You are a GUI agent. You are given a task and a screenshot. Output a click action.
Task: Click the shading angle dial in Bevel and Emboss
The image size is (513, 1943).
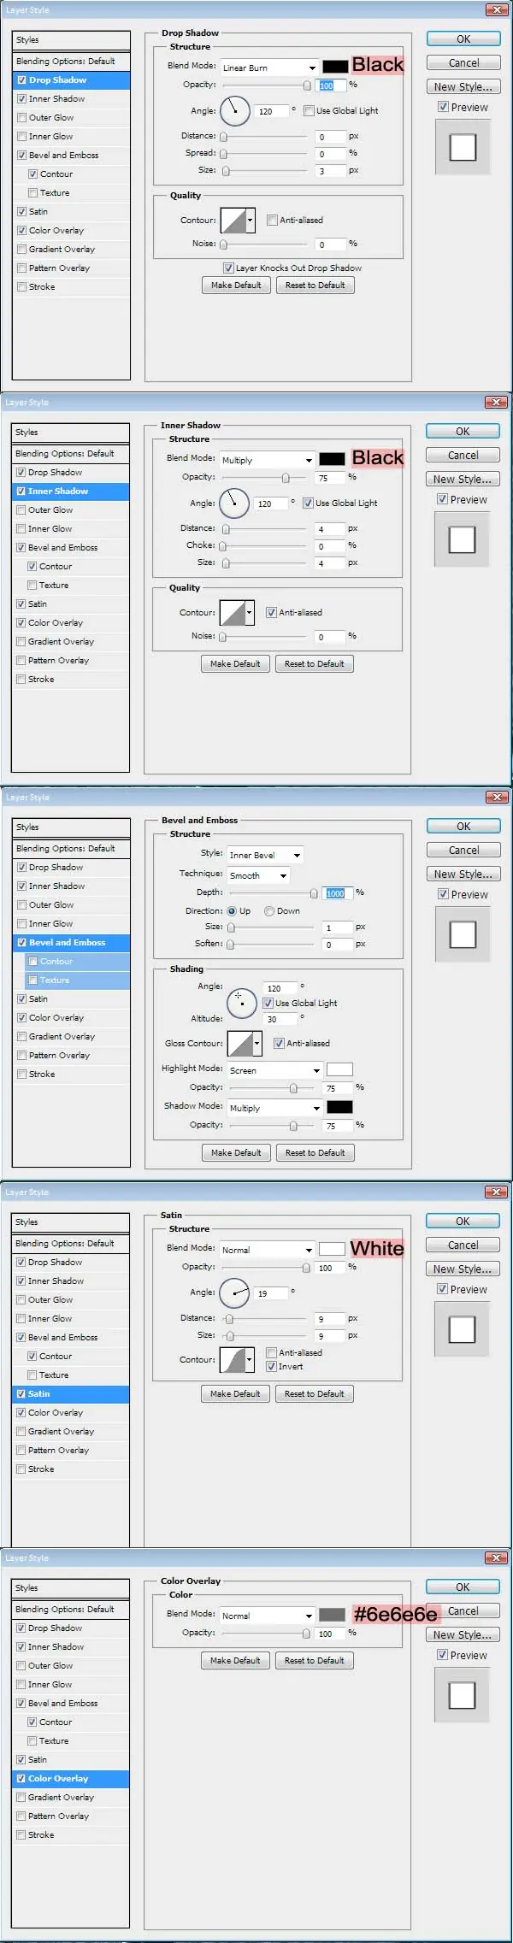coord(242,1003)
